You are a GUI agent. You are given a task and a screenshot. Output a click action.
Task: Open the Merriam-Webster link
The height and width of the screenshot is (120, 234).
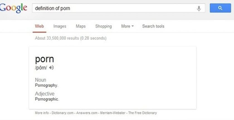[113, 113]
